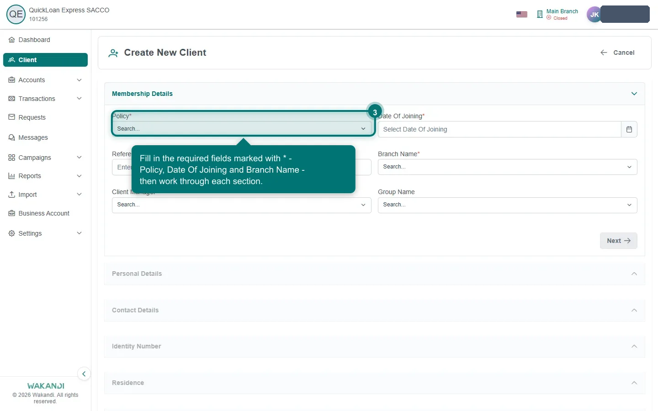Viewport: 658px width, 411px height.
Task: Click the Campaigns grid icon
Action: coord(12,158)
